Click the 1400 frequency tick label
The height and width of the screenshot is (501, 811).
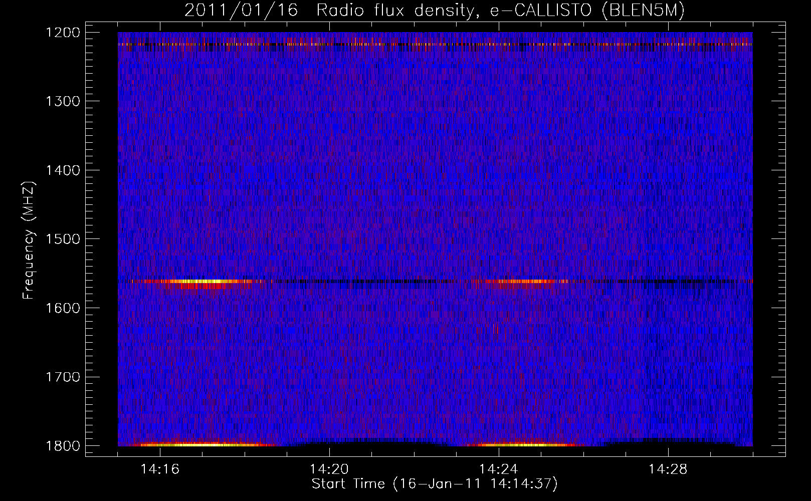[63, 170]
